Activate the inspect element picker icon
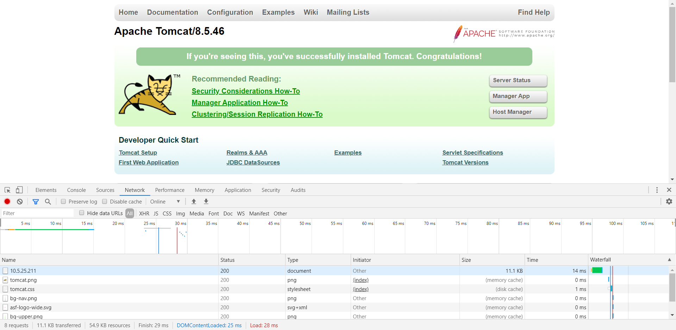Viewport: 676px width, 330px height. (x=7, y=190)
